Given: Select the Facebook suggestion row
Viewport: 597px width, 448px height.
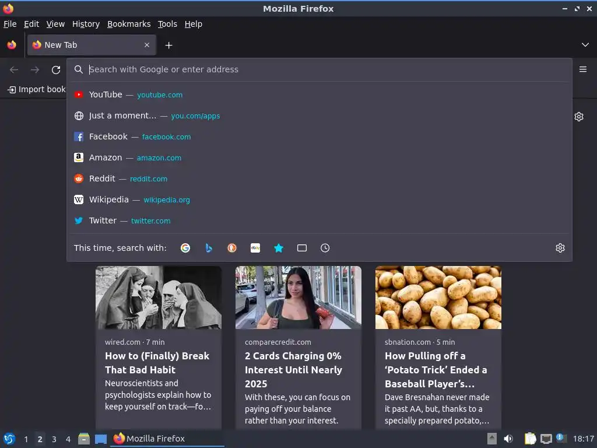Looking at the screenshot, I should pos(319,136).
